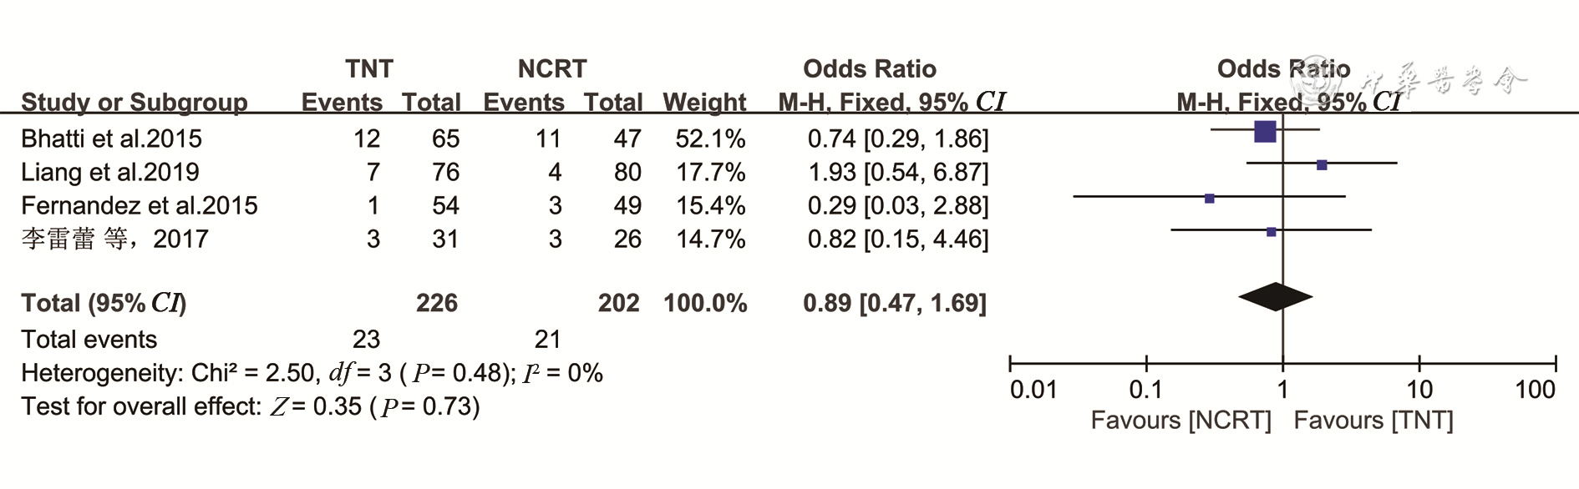
Task: Click the NCRT group header
Action: pos(552,68)
